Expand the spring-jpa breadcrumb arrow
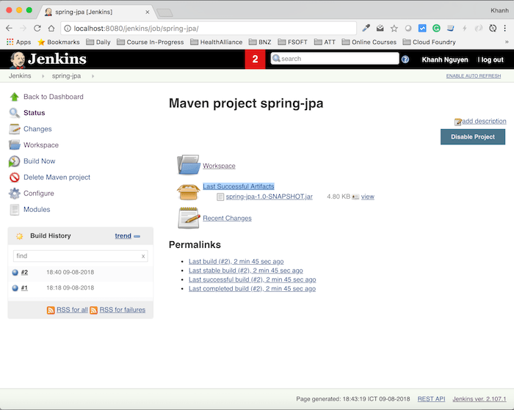The width and height of the screenshot is (514, 410). click(x=93, y=76)
